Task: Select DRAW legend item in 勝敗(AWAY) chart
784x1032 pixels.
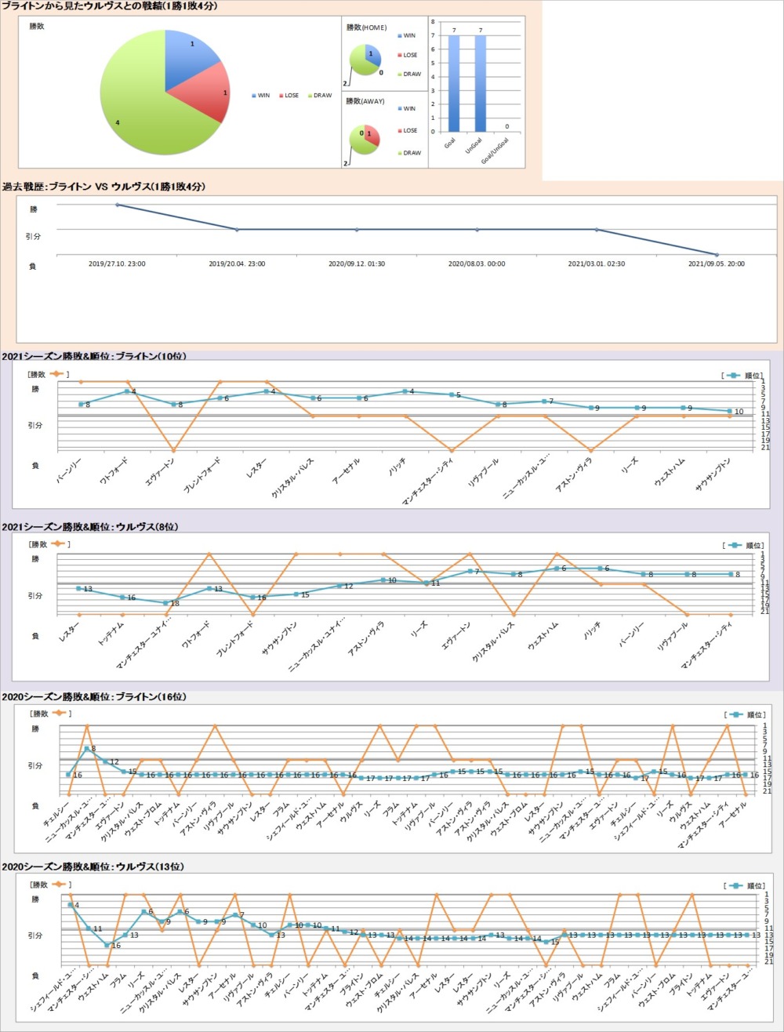Action: (x=408, y=153)
